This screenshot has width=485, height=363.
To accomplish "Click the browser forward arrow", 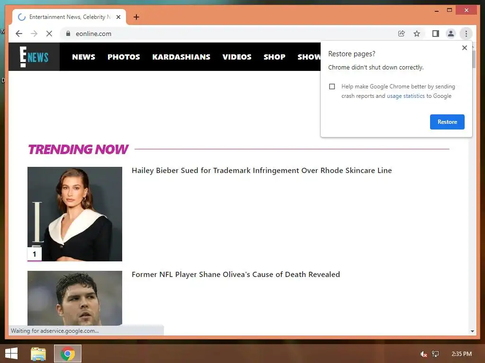I will tap(34, 34).
